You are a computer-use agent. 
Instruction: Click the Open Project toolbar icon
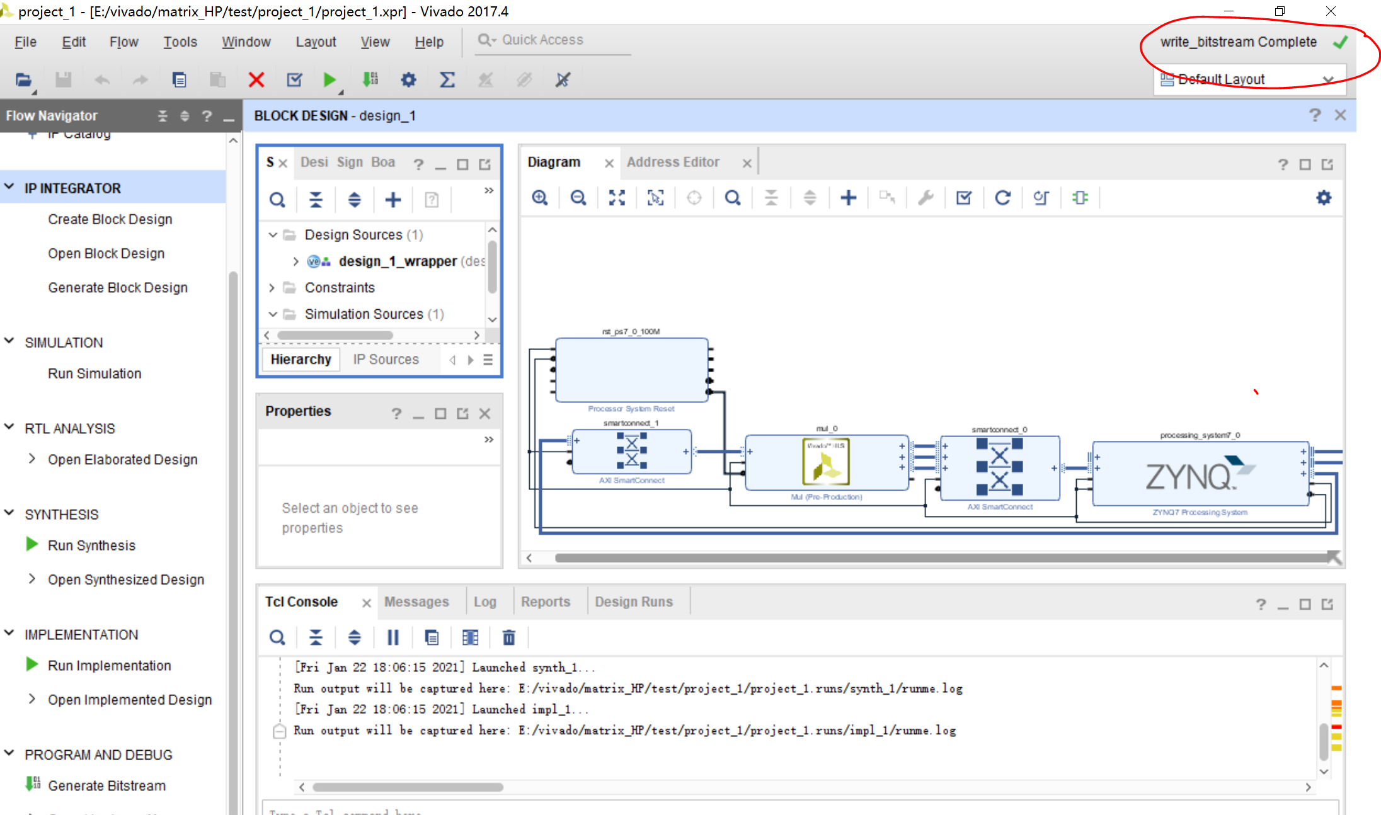point(23,79)
